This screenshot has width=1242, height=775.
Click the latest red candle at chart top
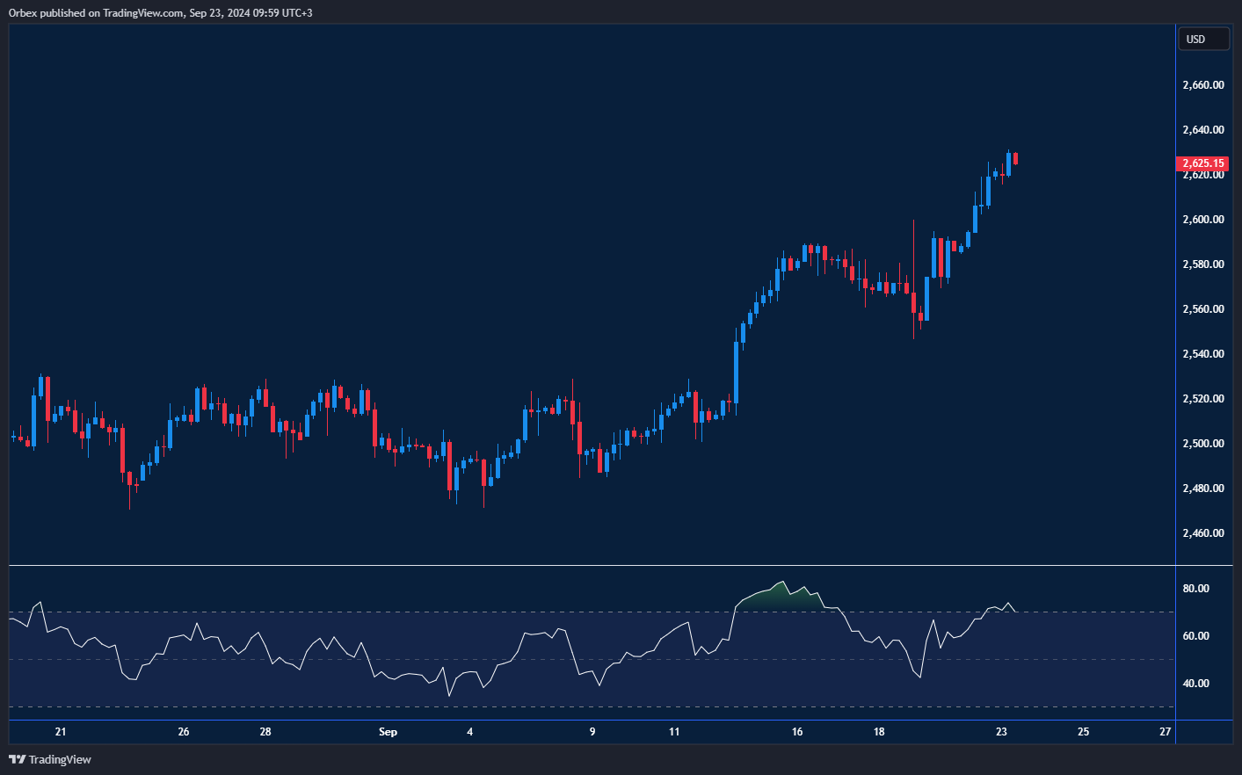(1016, 158)
